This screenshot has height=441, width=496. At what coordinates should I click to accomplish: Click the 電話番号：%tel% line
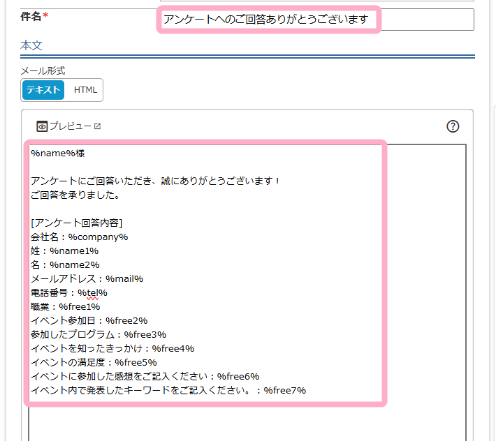point(69,293)
